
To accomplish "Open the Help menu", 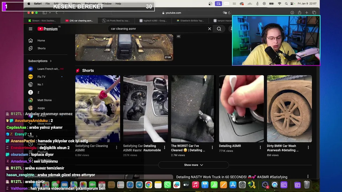I will click(x=118, y=4).
